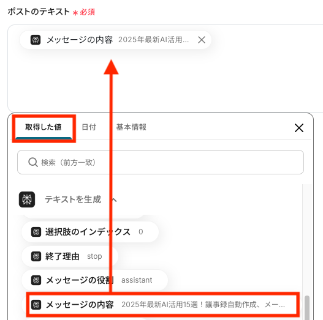The width and height of the screenshot is (323, 320).
Task: Click the テキストを生成 section title
Action: (x=73, y=199)
